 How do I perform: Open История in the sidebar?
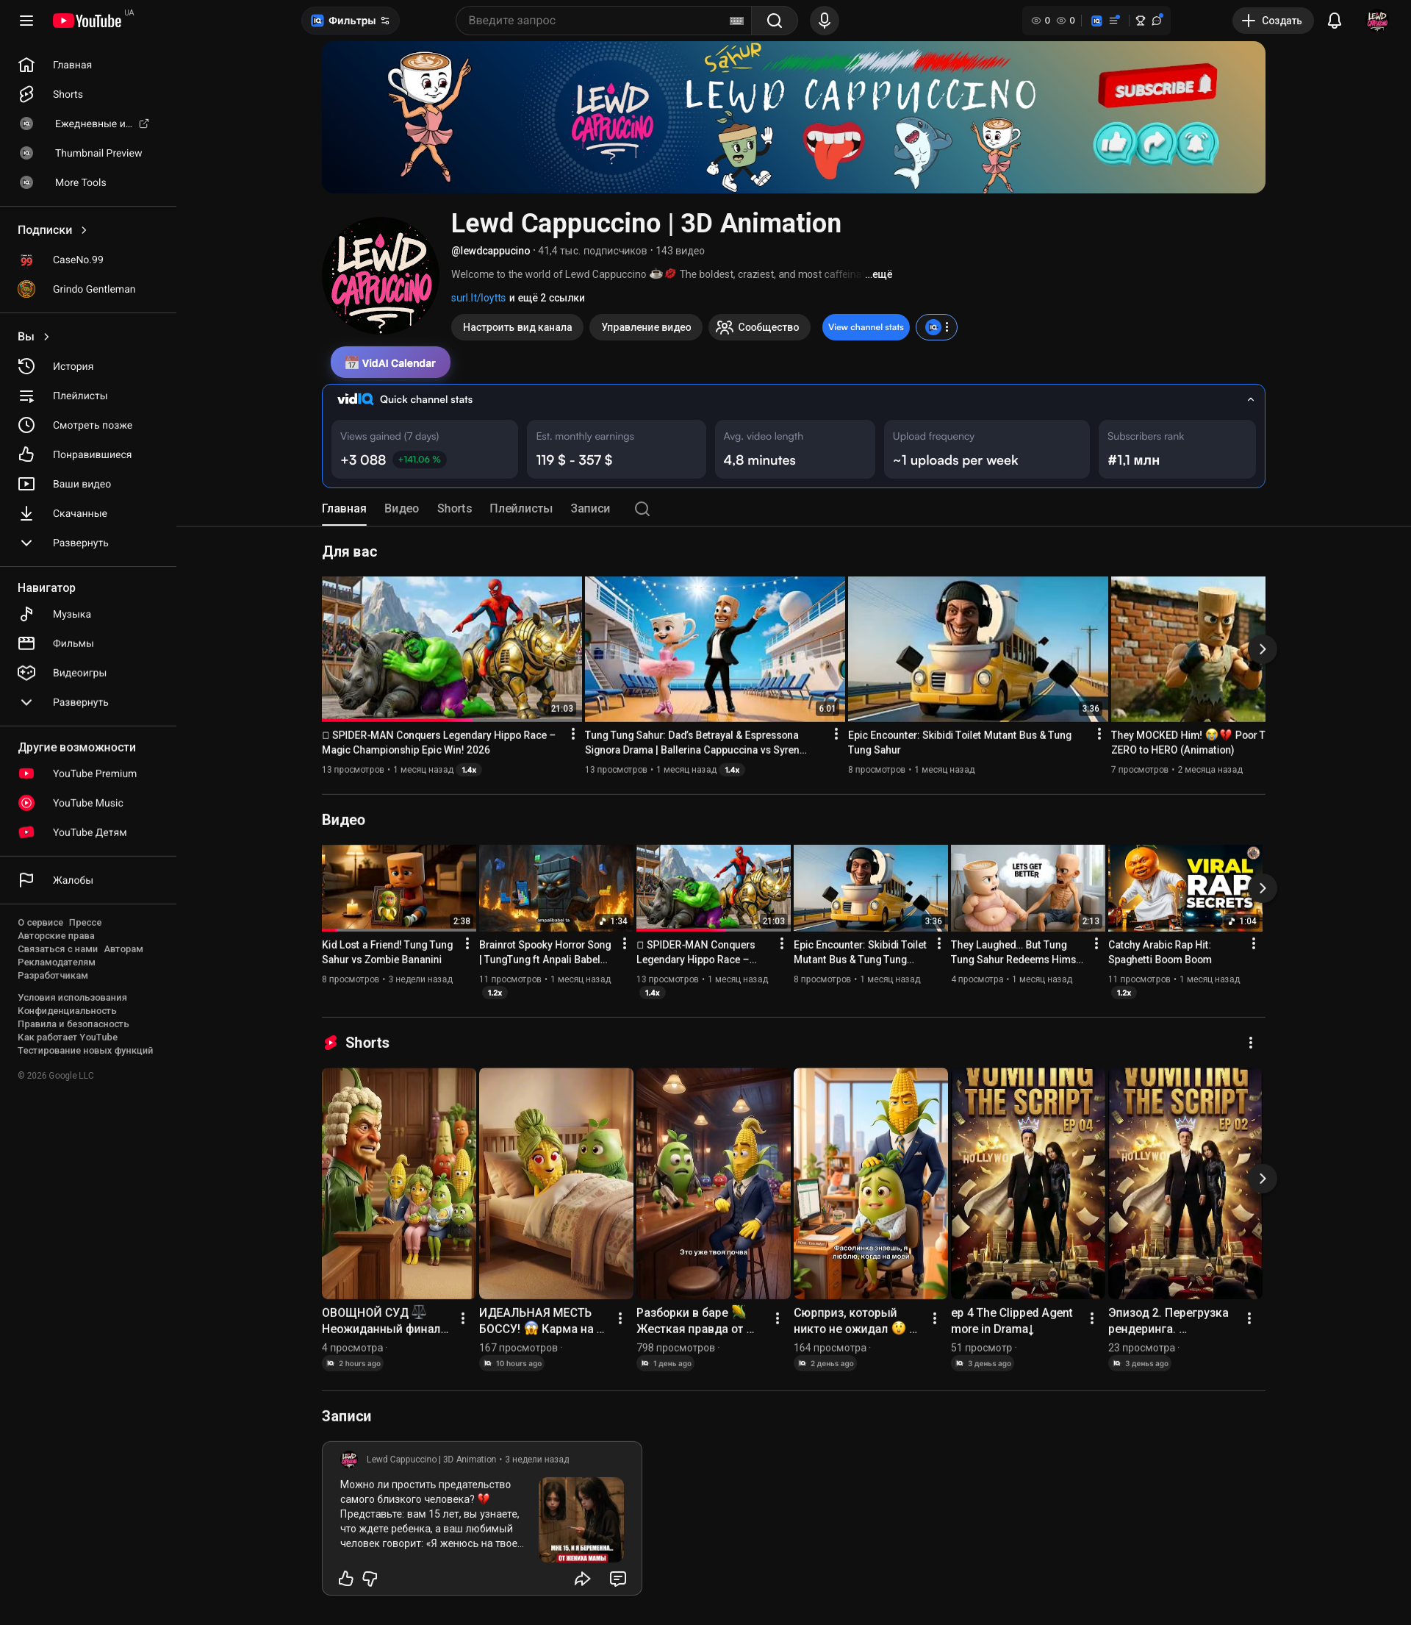coord(73,366)
